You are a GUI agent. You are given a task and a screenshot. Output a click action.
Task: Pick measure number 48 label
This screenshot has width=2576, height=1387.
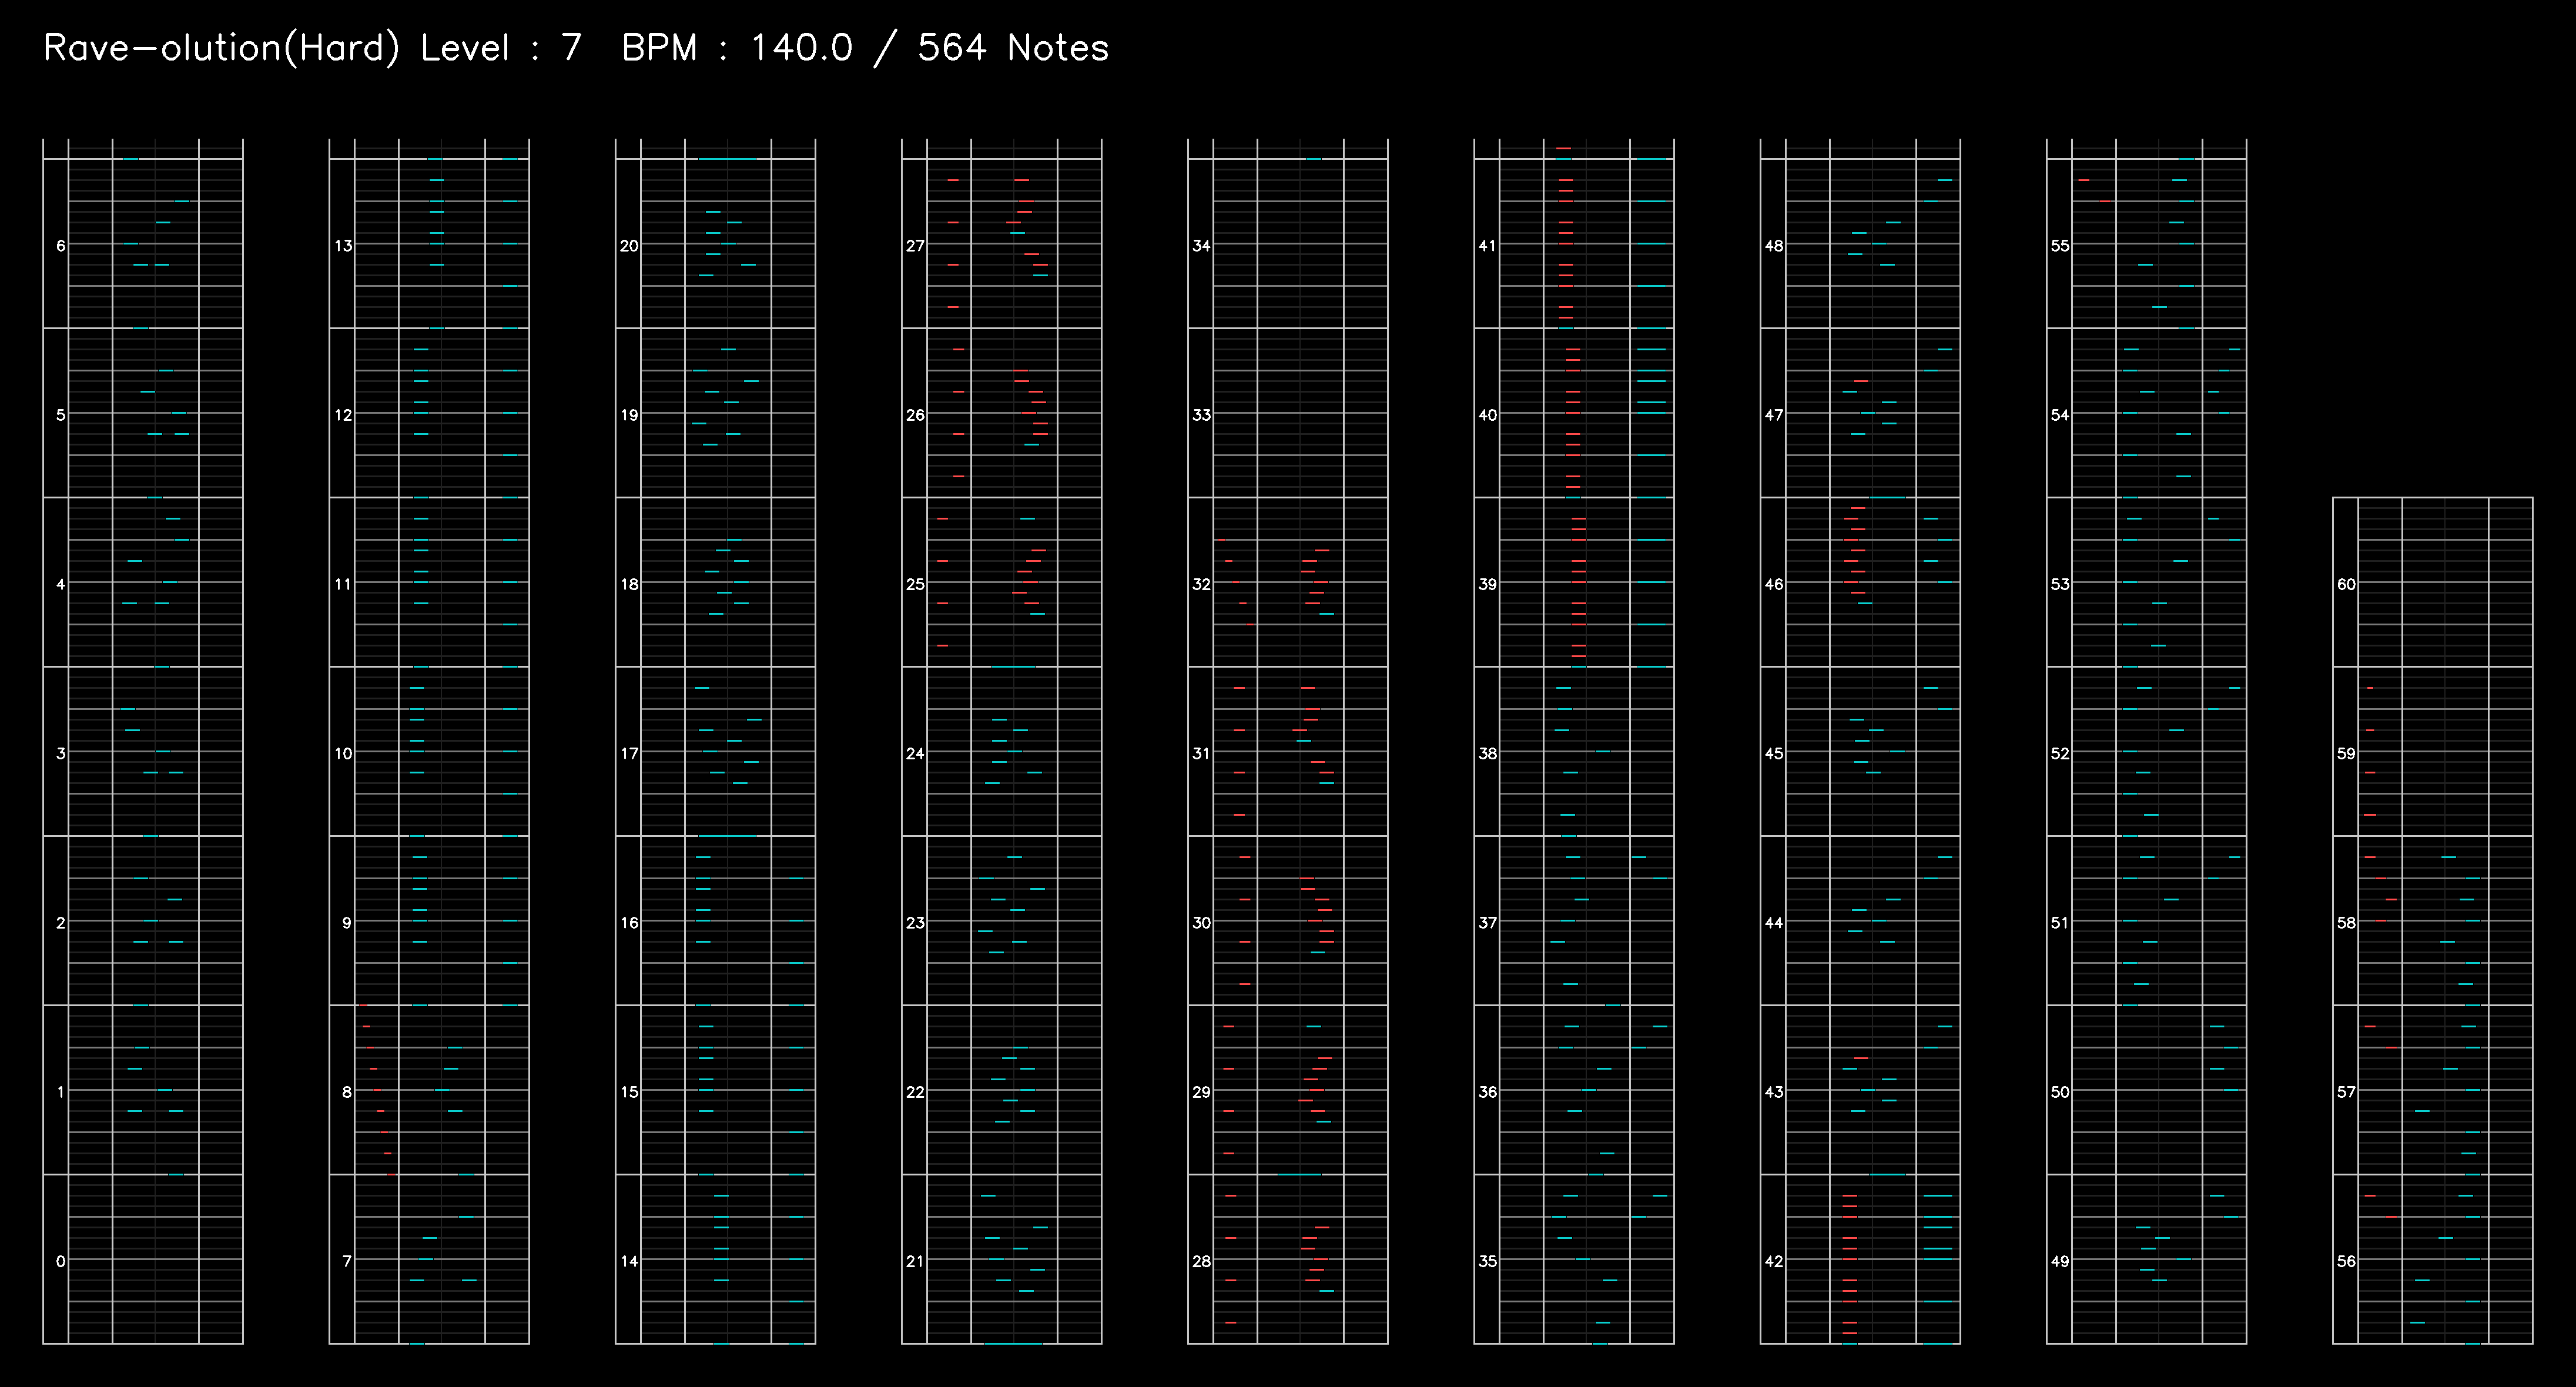point(1774,245)
